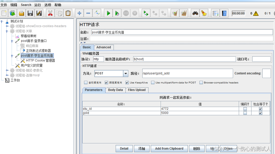Select the HTTP Cookie 管理器 tree item
Screen dimensions: 275x154
click(41, 60)
